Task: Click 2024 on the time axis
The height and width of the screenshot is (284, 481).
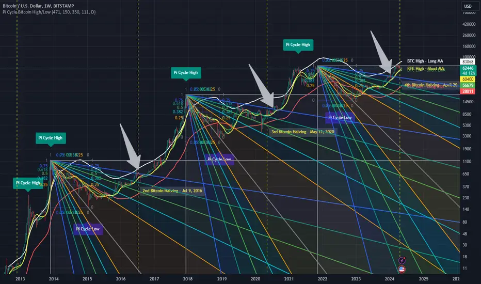Action: coord(390,279)
